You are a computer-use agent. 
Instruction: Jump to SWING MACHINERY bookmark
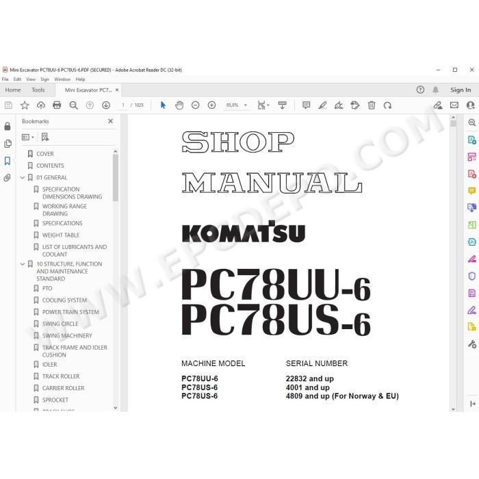(x=67, y=336)
